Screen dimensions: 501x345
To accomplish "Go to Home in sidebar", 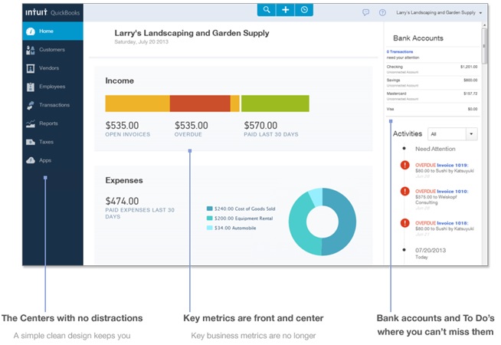I will [x=53, y=31].
